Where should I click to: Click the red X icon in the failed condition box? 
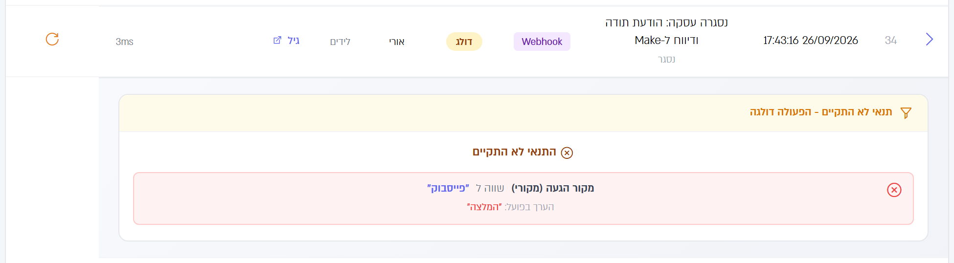(894, 190)
